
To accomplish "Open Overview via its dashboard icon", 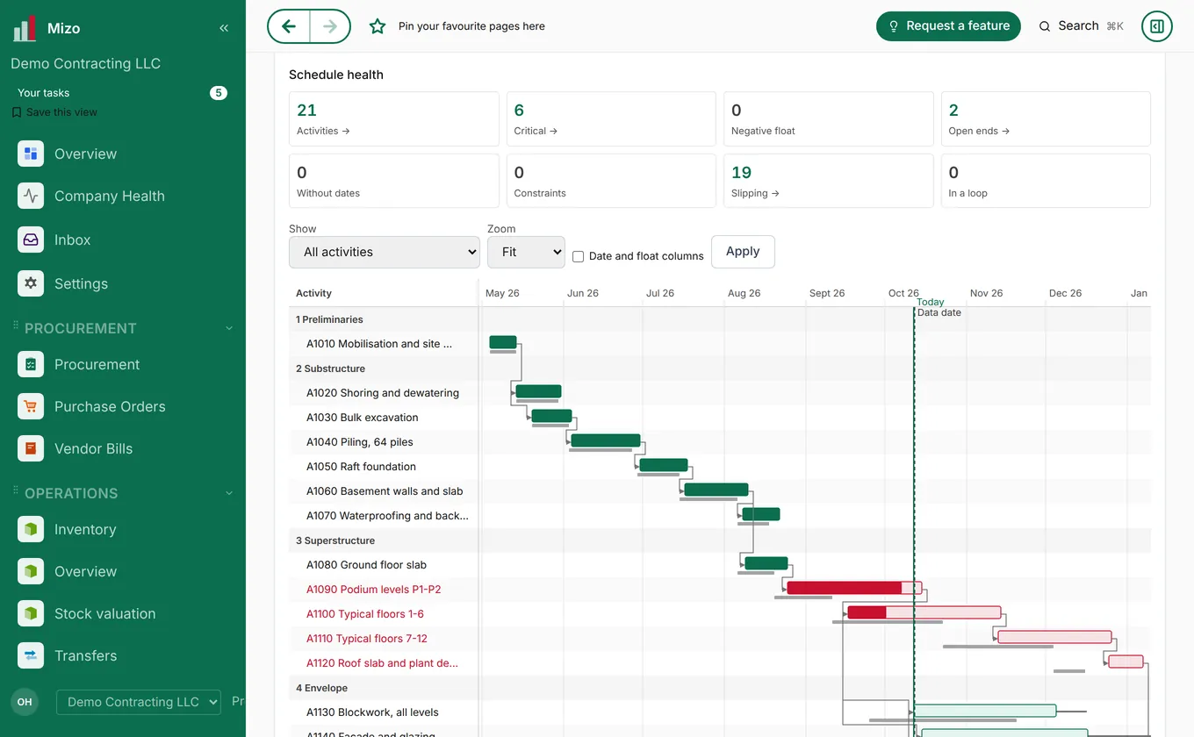I will [x=31, y=154].
